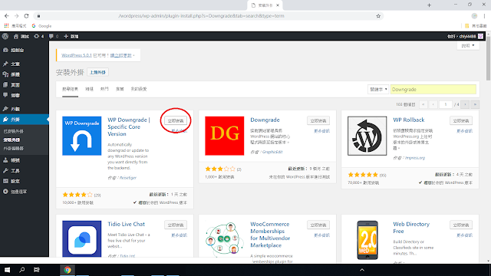Image resolution: width=491 pixels, height=276 pixels.
Task: Click the browser forward arrow
Action: pos(16,16)
